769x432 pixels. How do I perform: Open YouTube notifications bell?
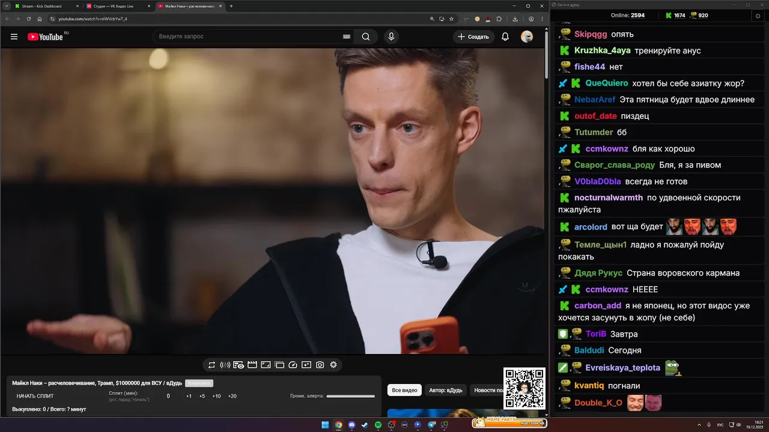coord(505,37)
